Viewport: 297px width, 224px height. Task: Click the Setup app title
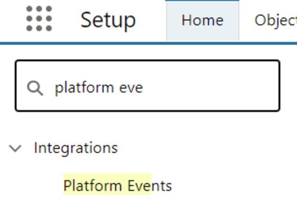pyautogui.click(x=108, y=20)
